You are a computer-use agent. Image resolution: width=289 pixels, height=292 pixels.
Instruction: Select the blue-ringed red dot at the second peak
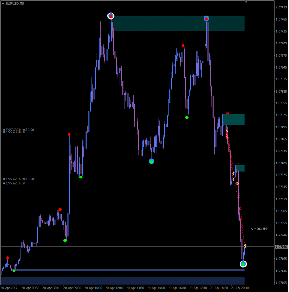(206, 19)
